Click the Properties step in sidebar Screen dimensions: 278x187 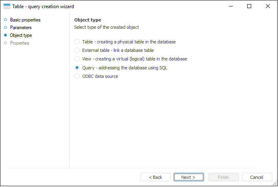click(x=20, y=43)
